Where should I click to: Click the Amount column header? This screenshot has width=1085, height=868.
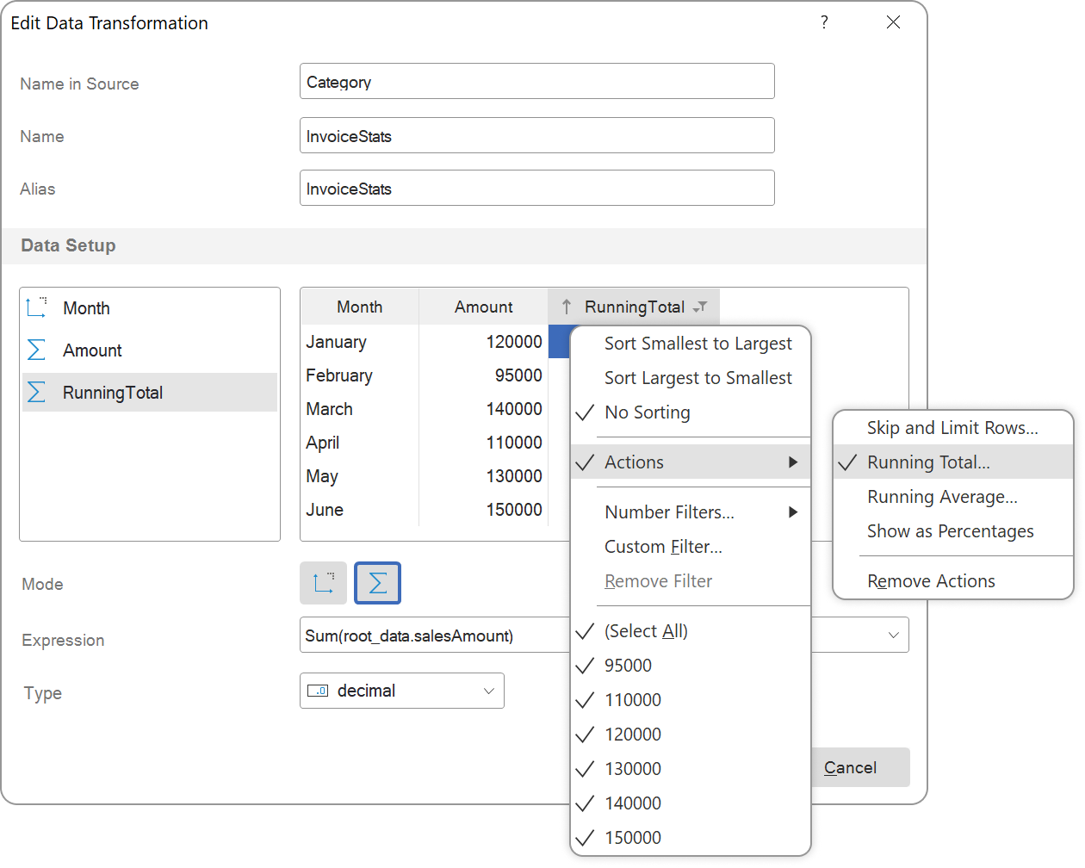484,307
